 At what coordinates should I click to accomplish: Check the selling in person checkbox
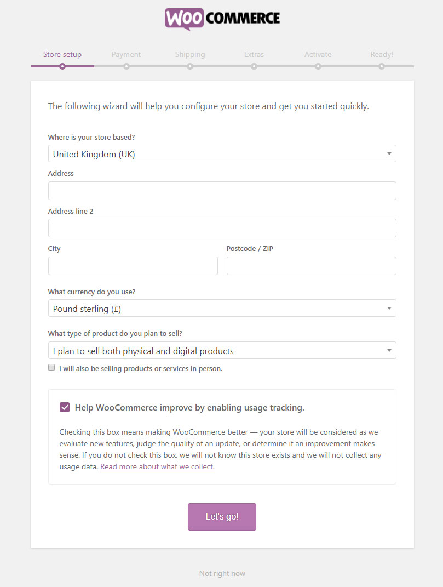pyautogui.click(x=51, y=368)
